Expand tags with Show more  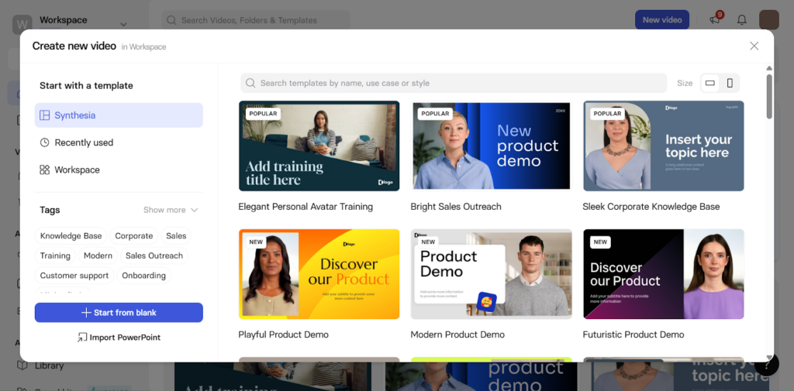(170, 210)
